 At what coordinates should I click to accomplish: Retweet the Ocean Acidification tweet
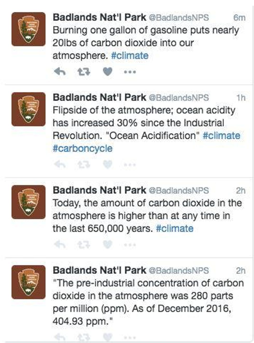click(x=84, y=164)
